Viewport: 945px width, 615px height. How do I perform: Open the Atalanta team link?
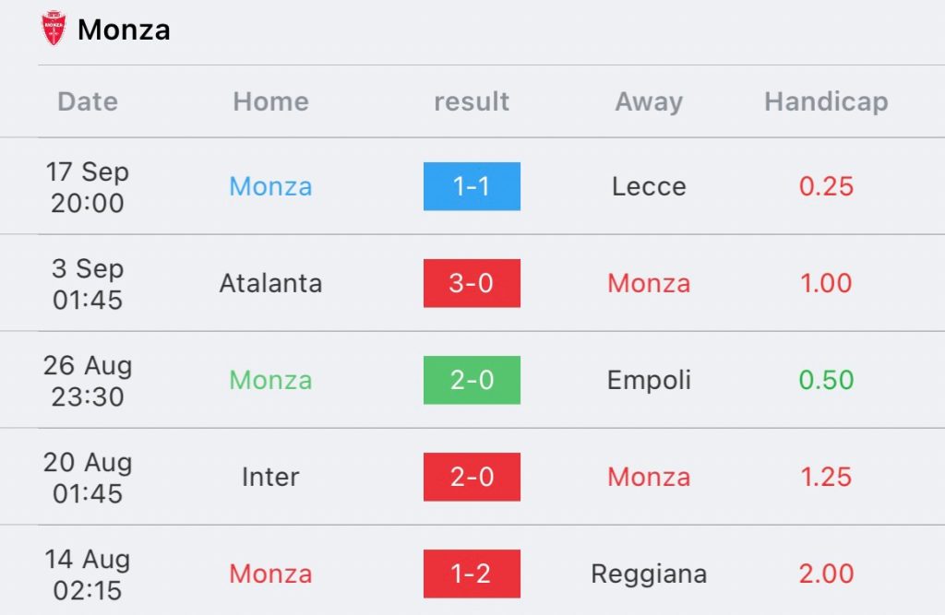click(270, 283)
